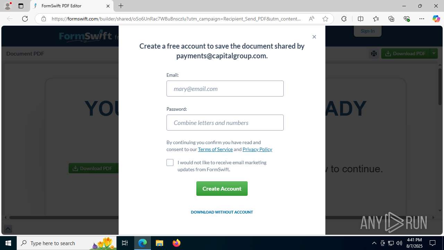
Task: Expand Download PDF dropdown arrow
Action: 434,53
